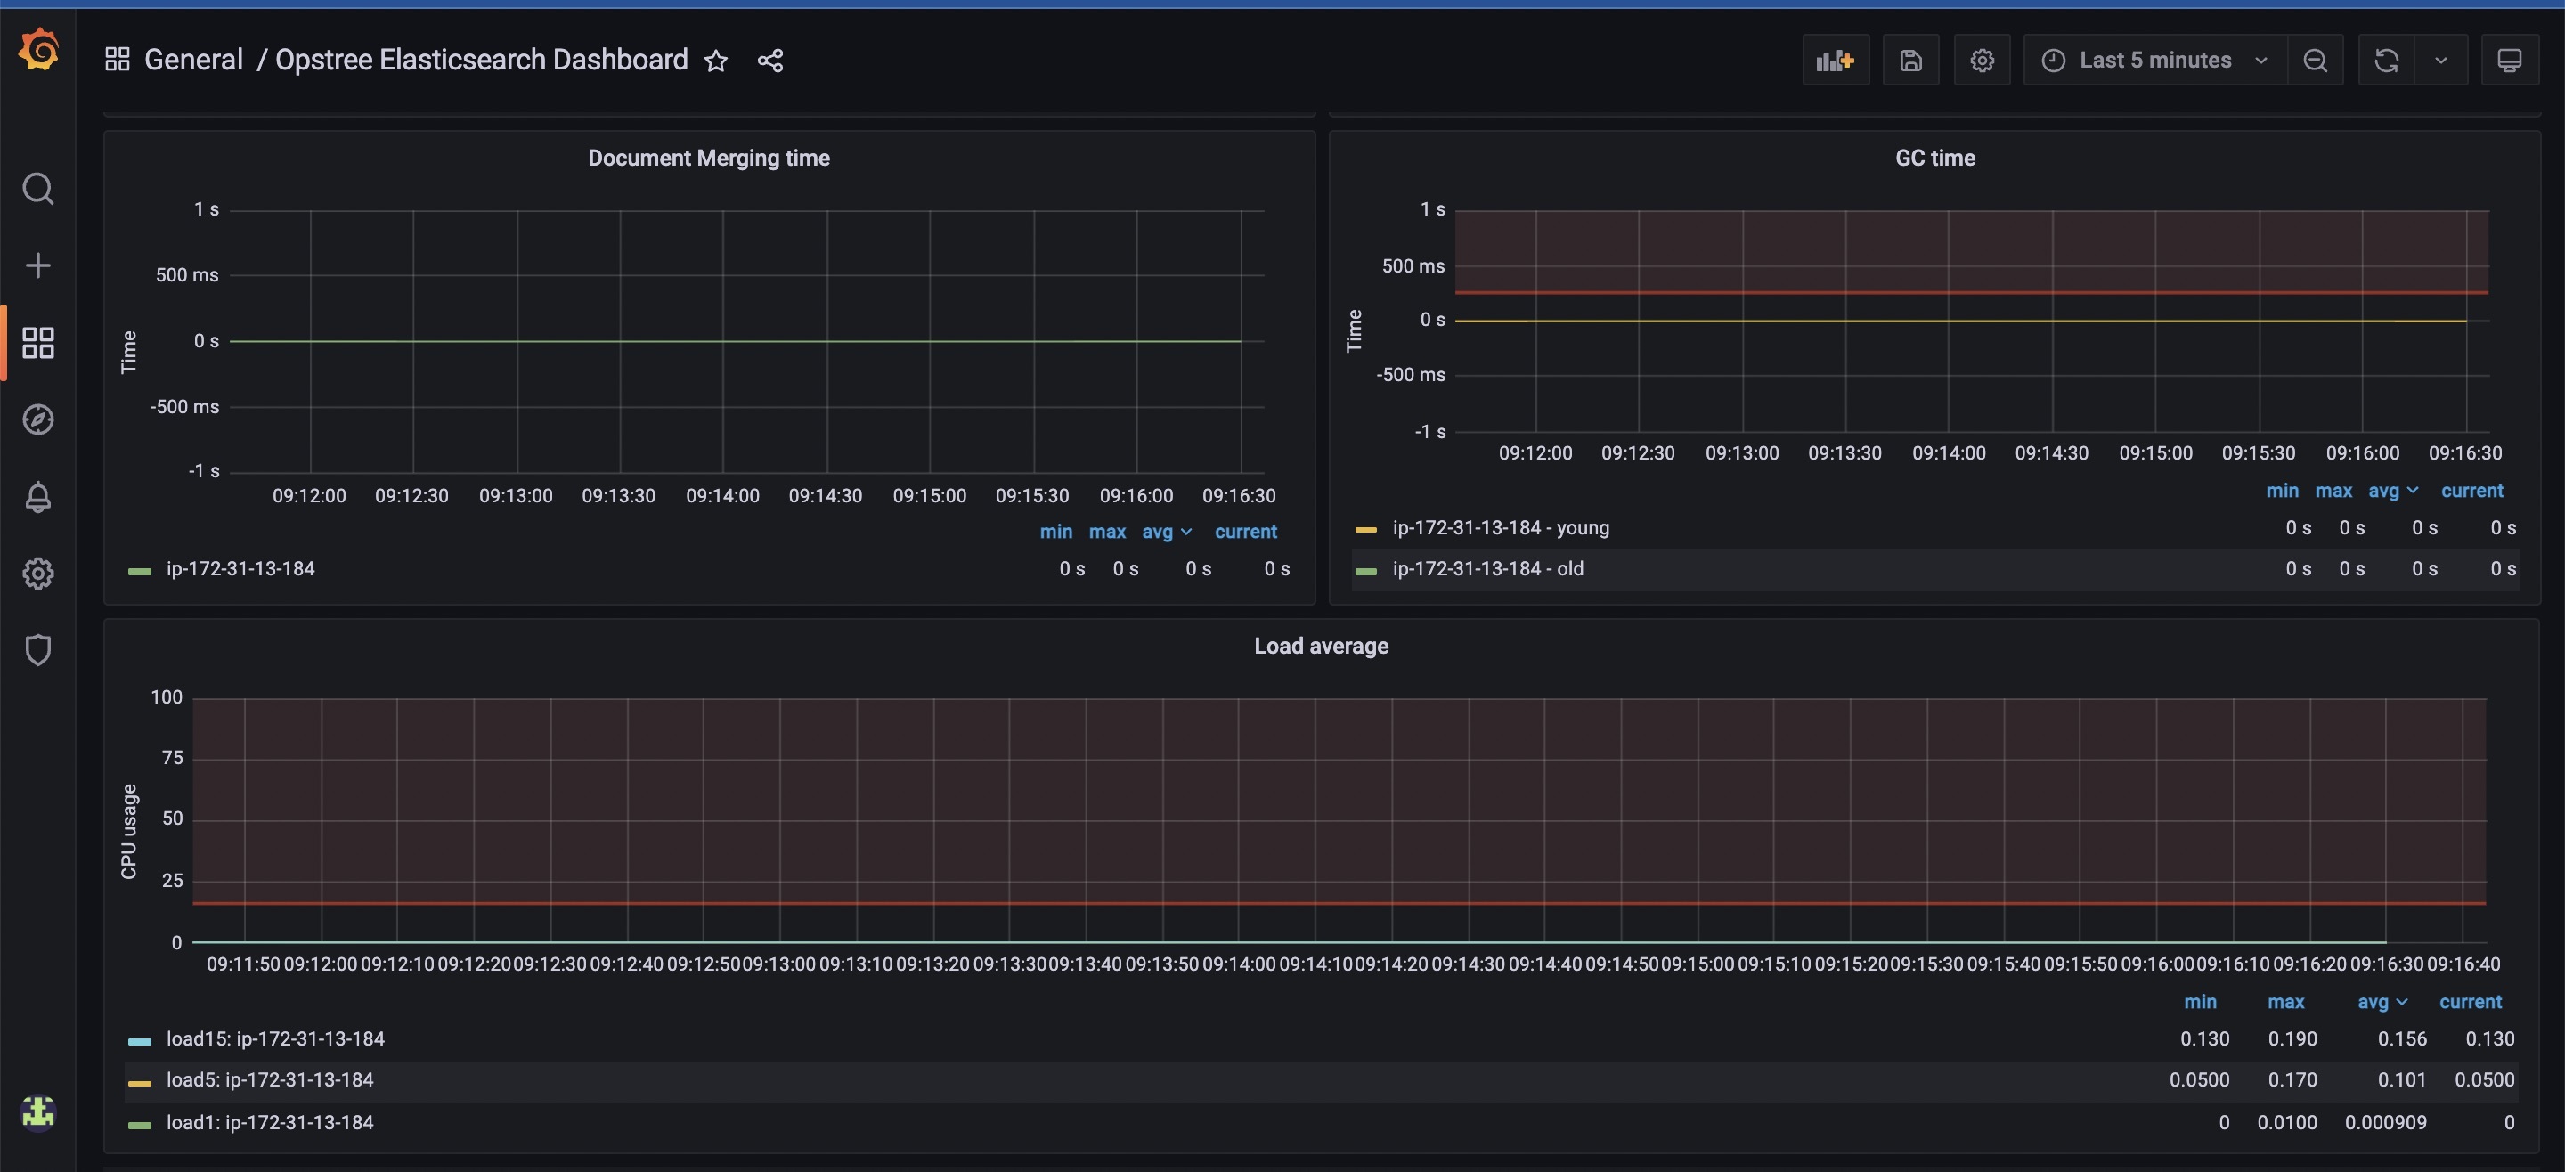Click the Save dashboard icon

coord(1909,61)
